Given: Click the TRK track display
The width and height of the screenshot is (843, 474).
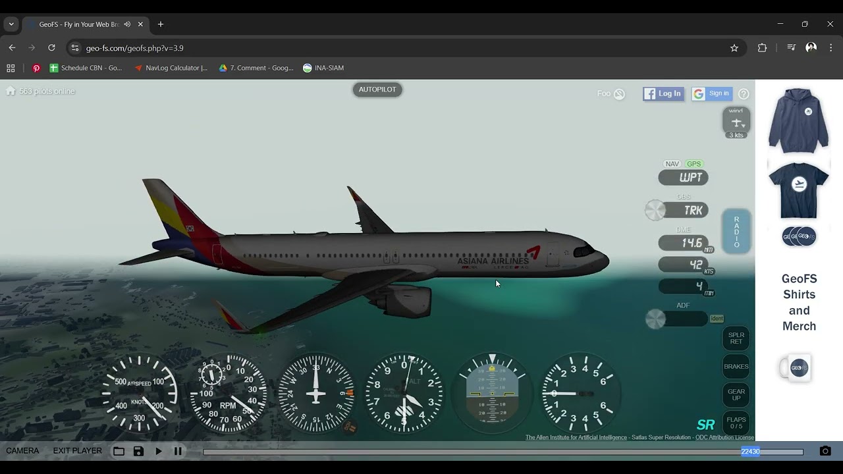Looking at the screenshot, I should click(688, 211).
